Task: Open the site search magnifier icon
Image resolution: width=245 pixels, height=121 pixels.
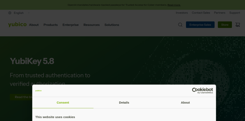Action: [180, 25]
